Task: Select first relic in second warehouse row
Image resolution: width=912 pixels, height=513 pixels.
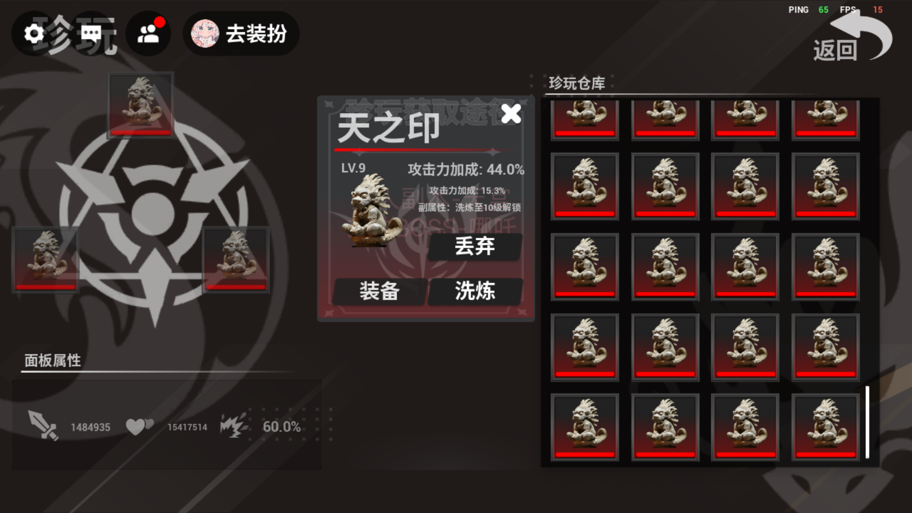Action: (x=585, y=187)
